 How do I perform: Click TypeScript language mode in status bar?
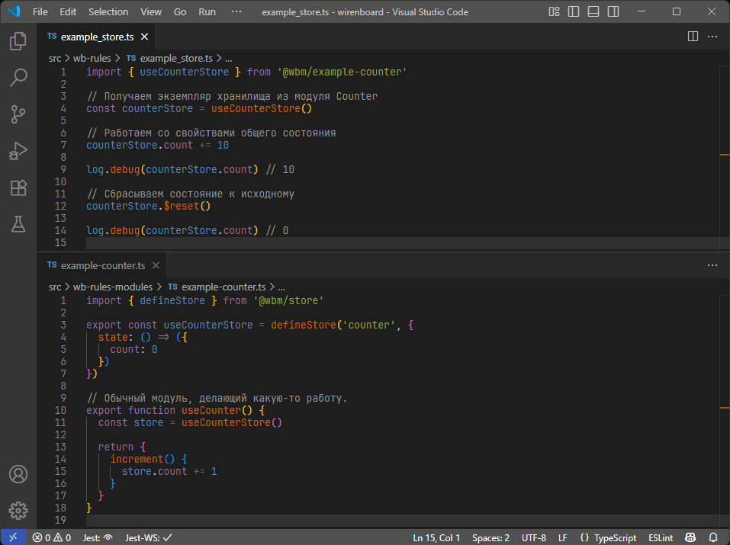point(615,537)
